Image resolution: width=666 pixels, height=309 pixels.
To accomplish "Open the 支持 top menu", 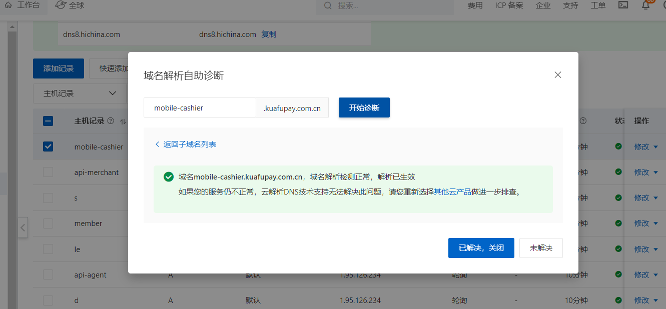I will coord(570,5).
